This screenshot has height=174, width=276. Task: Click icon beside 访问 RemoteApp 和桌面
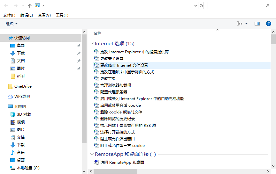point(96,162)
